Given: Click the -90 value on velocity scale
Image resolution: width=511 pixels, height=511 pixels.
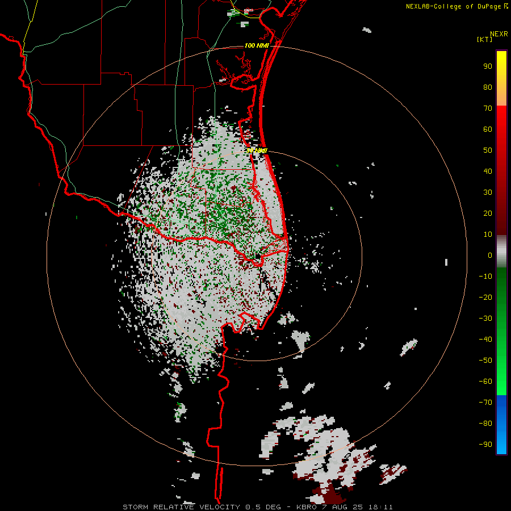Looking at the screenshot, I should pyautogui.click(x=485, y=445).
